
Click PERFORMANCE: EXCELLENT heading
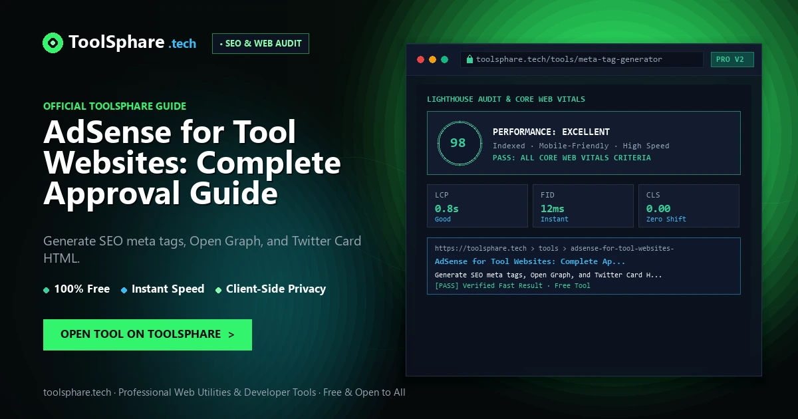click(551, 132)
